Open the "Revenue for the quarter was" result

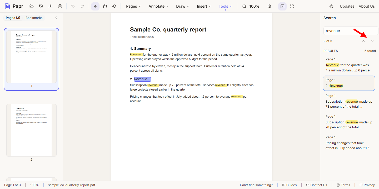(x=349, y=65)
